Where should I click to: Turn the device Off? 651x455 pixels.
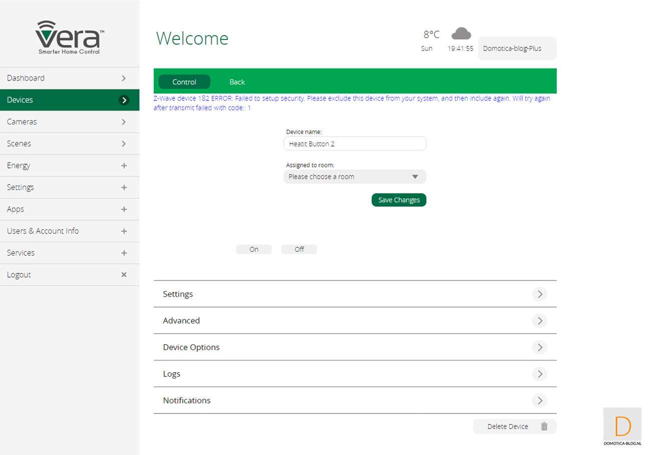pos(299,249)
